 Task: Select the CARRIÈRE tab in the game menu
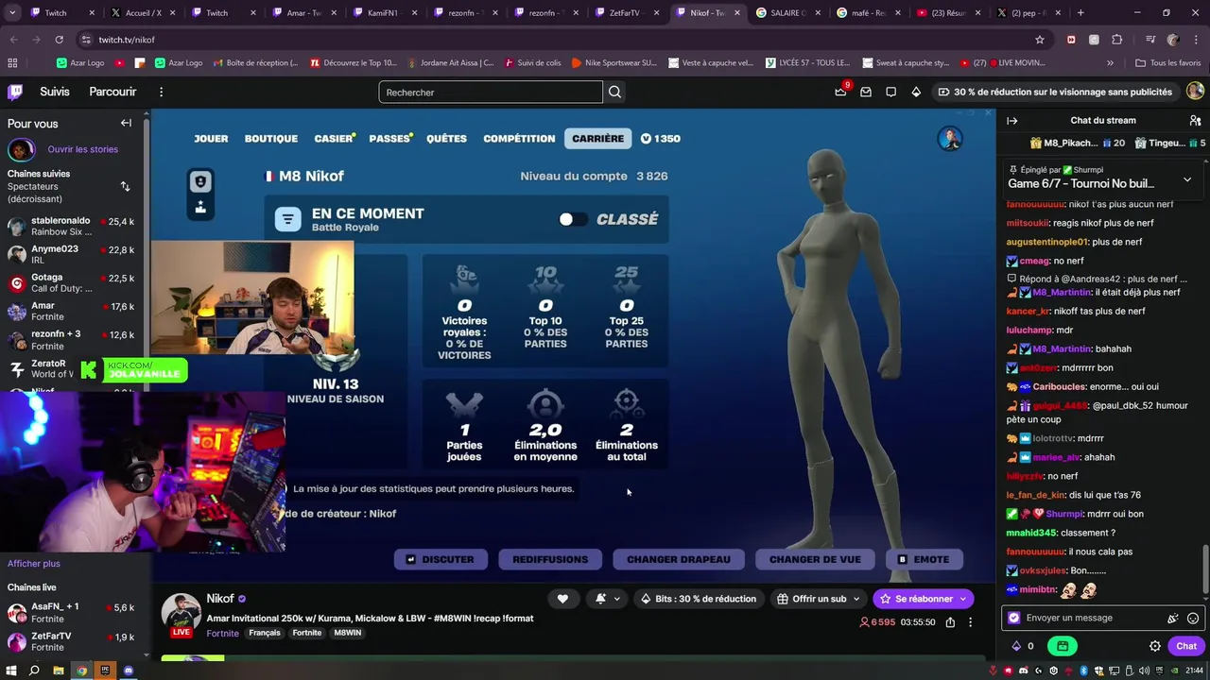click(597, 138)
